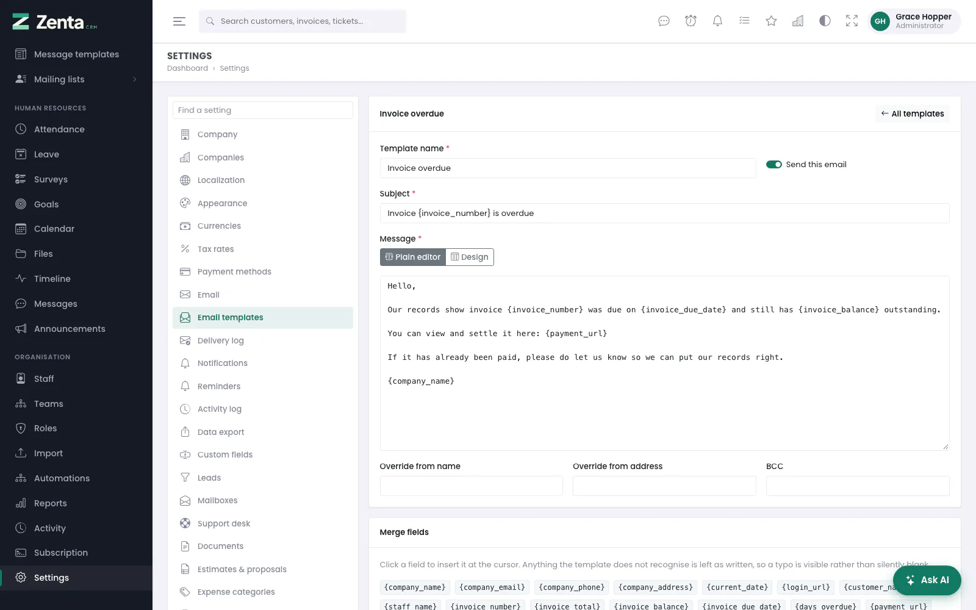The height and width of the screenshot is (610, 976).
Task: Open Message templates in sidebar
Action: point(76,54)
